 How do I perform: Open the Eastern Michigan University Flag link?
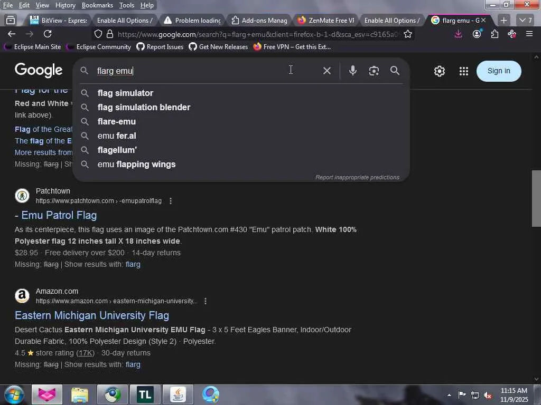click(x=92, y=315)
